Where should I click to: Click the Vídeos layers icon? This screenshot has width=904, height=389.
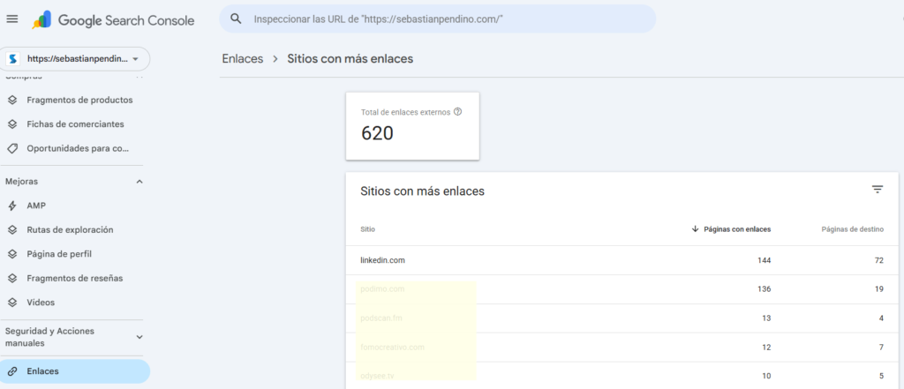12,303
